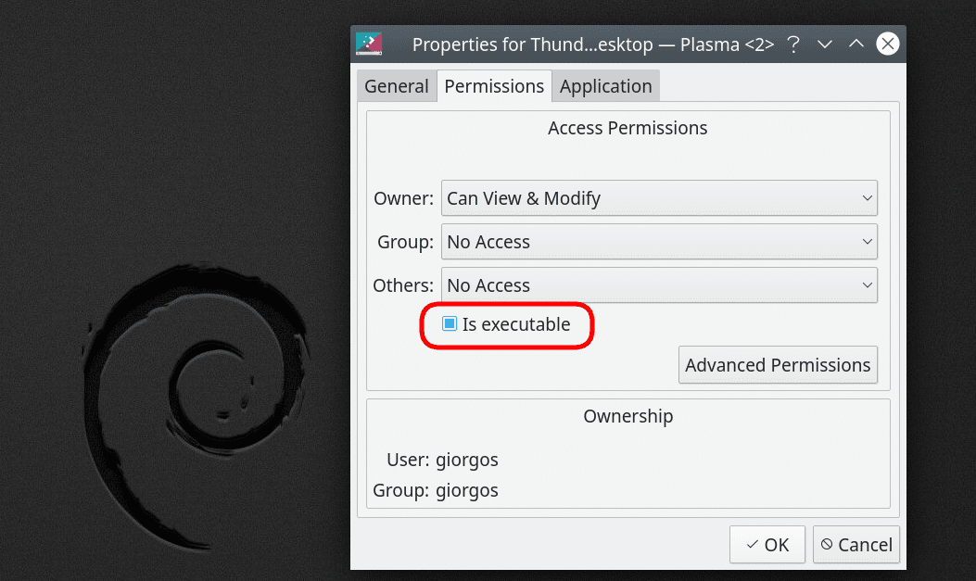Switch to the Application tab
This screenshot has height=581, width=976.
click(x=605, y=86)
